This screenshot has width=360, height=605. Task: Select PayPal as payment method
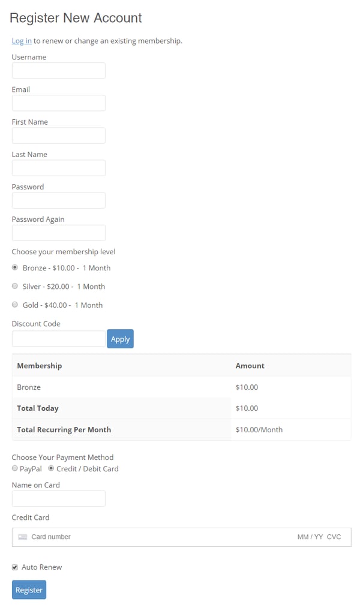point(15,468)
